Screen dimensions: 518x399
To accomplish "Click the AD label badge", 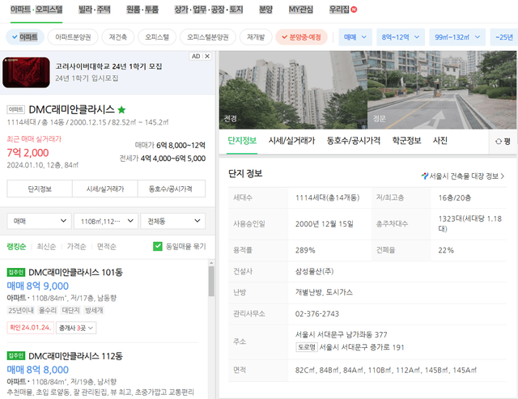I will [196, 56].
